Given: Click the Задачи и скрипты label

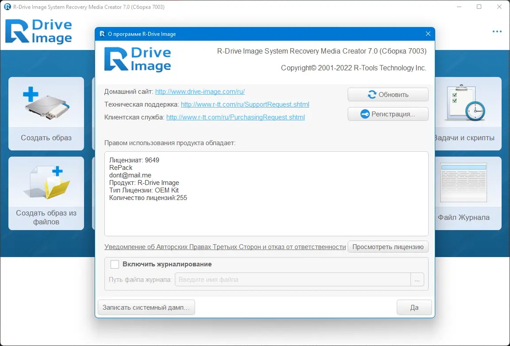Looking at the screenshot, I should pos(464,138).
